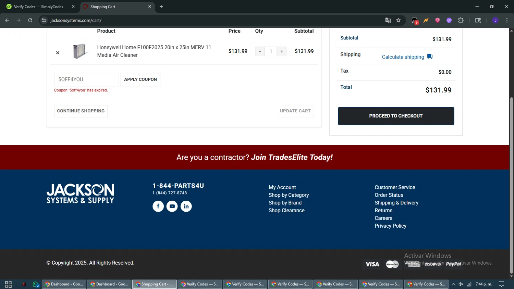514x289 pixels.
Task: Toggle the muted volume tray icon
Action: (461, 284)
